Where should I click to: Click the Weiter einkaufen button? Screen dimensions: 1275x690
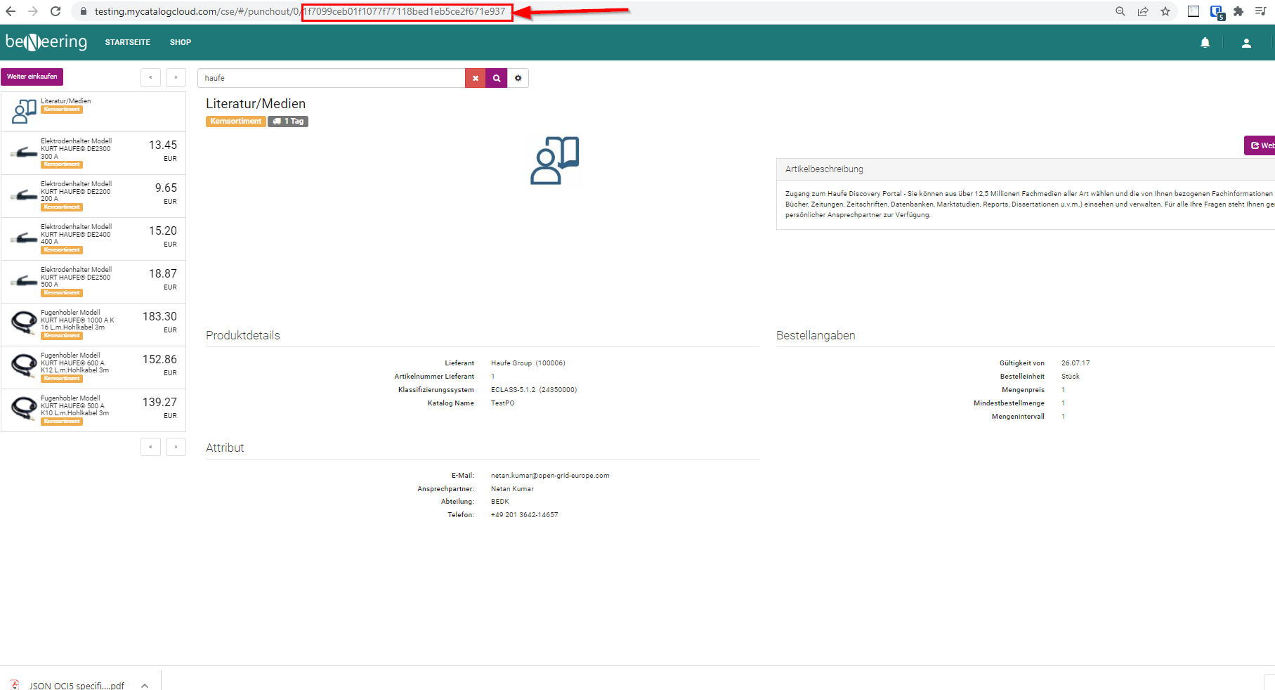[32, 77]
